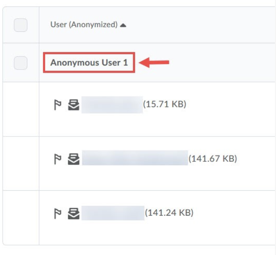Click the (15.71 KB) file size text
Viewport: 276px width, 255px height.
165,104
